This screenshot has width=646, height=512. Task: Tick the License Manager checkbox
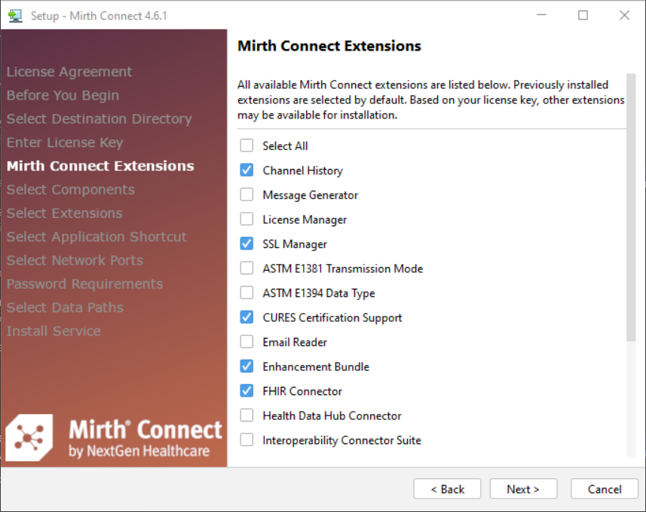tap(246, 219)
